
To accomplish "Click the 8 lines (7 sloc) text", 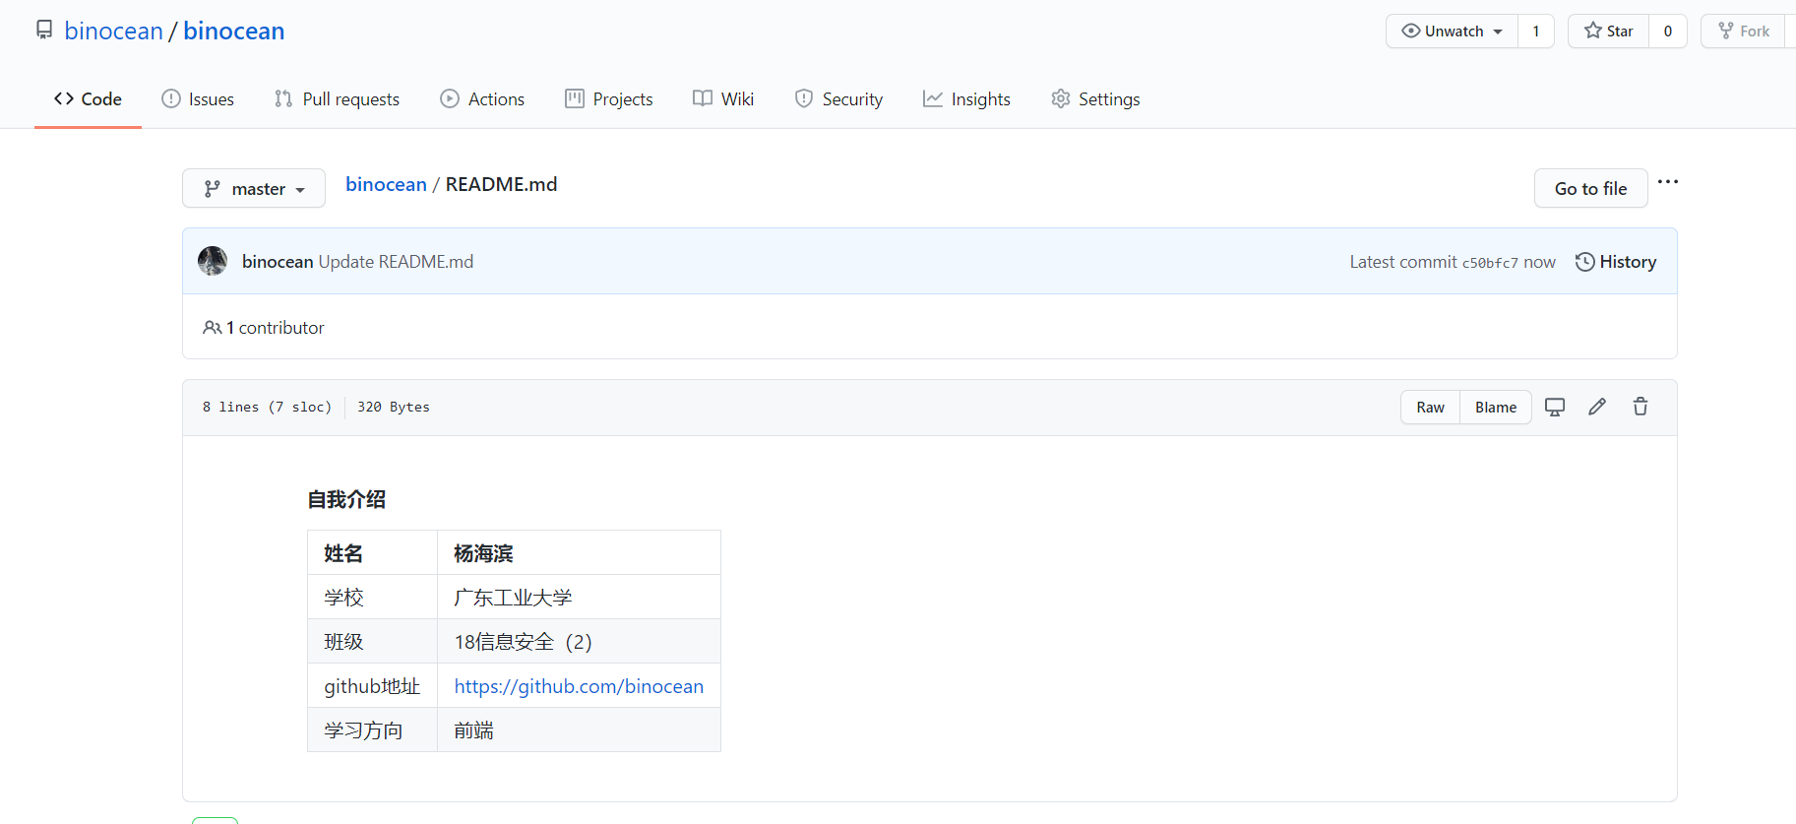I will [267, 408].
